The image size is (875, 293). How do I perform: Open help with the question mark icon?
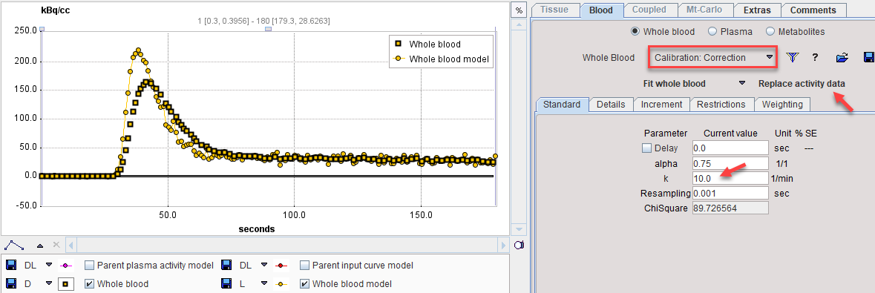pos(815,57)
